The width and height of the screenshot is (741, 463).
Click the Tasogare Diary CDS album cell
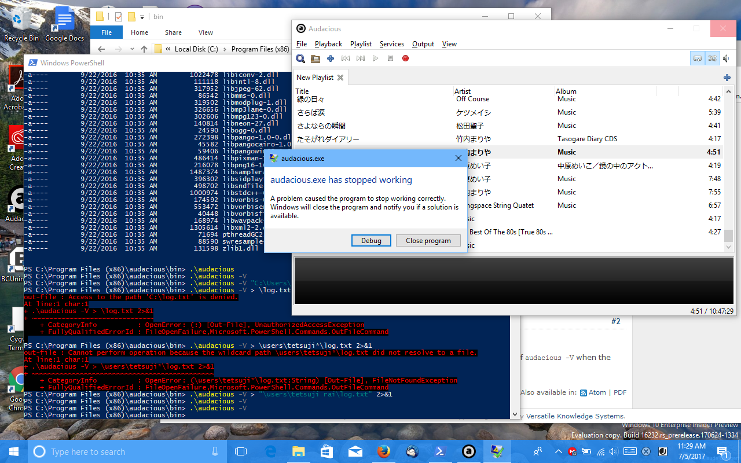[587, 139]
